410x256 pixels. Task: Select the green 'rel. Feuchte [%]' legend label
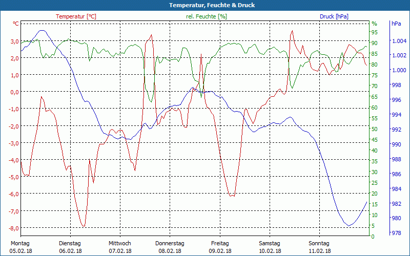pyautogui.click(x=207, y=16)
